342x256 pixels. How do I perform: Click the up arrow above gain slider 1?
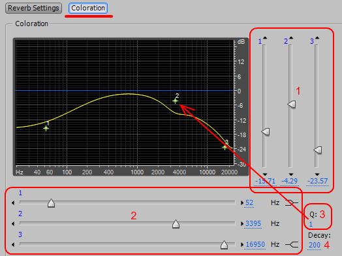[265, 38]
